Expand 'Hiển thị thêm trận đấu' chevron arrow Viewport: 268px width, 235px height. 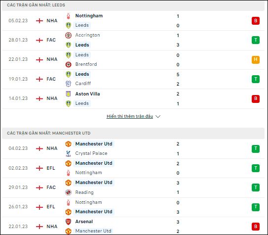click(158, 116)
